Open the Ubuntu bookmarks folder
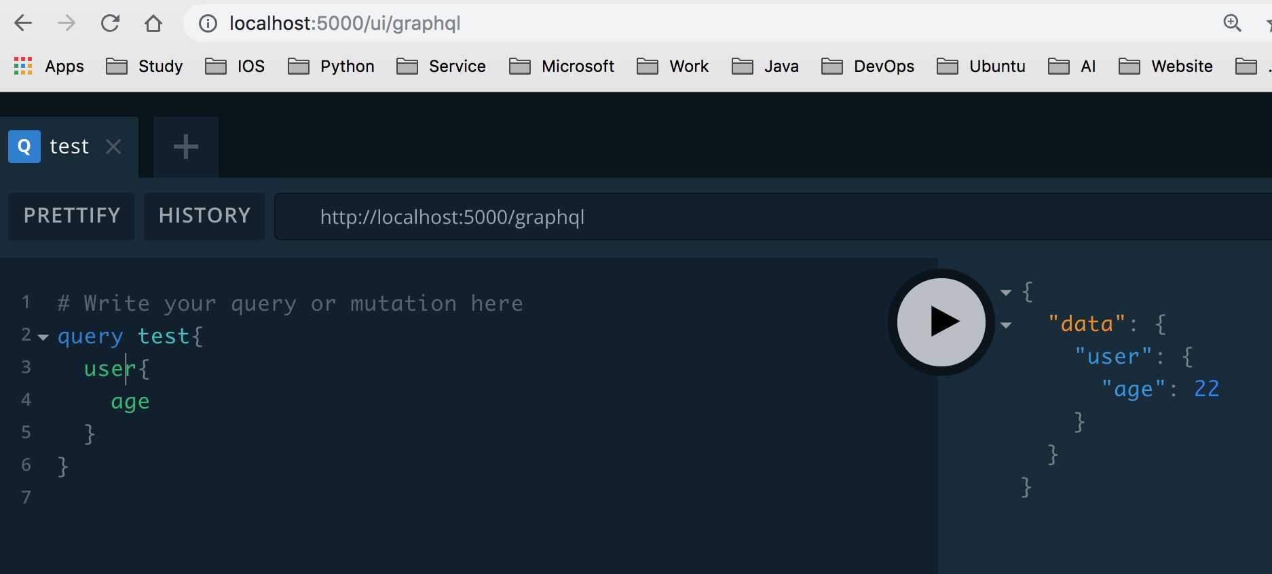The image size is (1272, 574). [981, 66]
